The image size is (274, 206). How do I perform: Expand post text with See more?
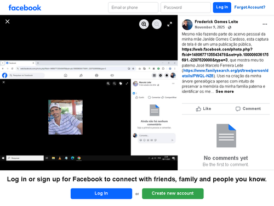coord(225,91)
